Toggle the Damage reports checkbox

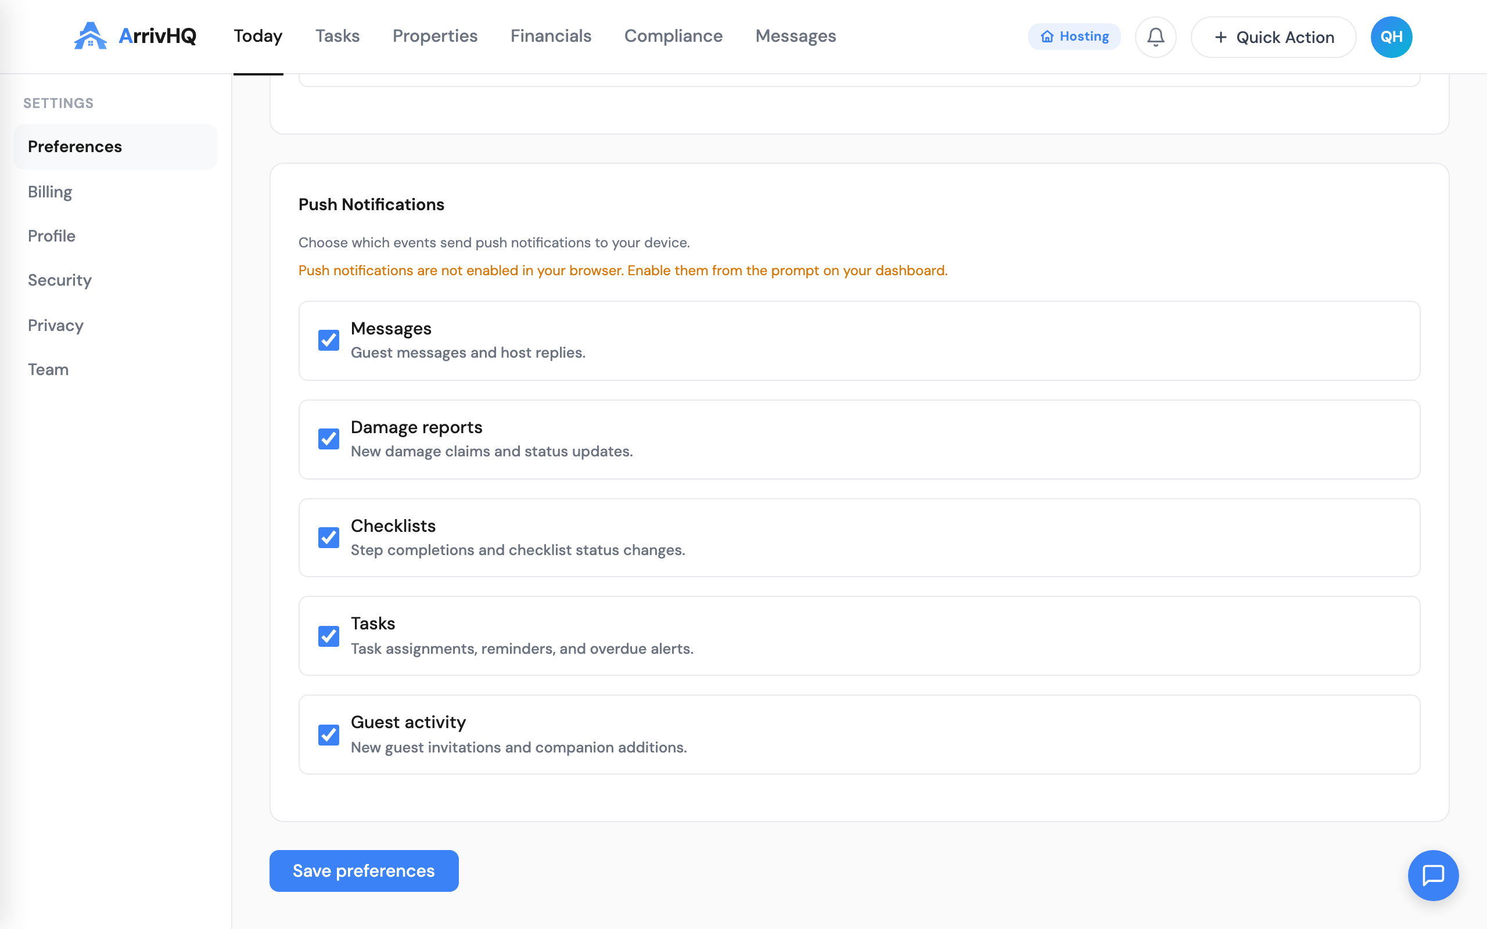click(x=329, y=439)
